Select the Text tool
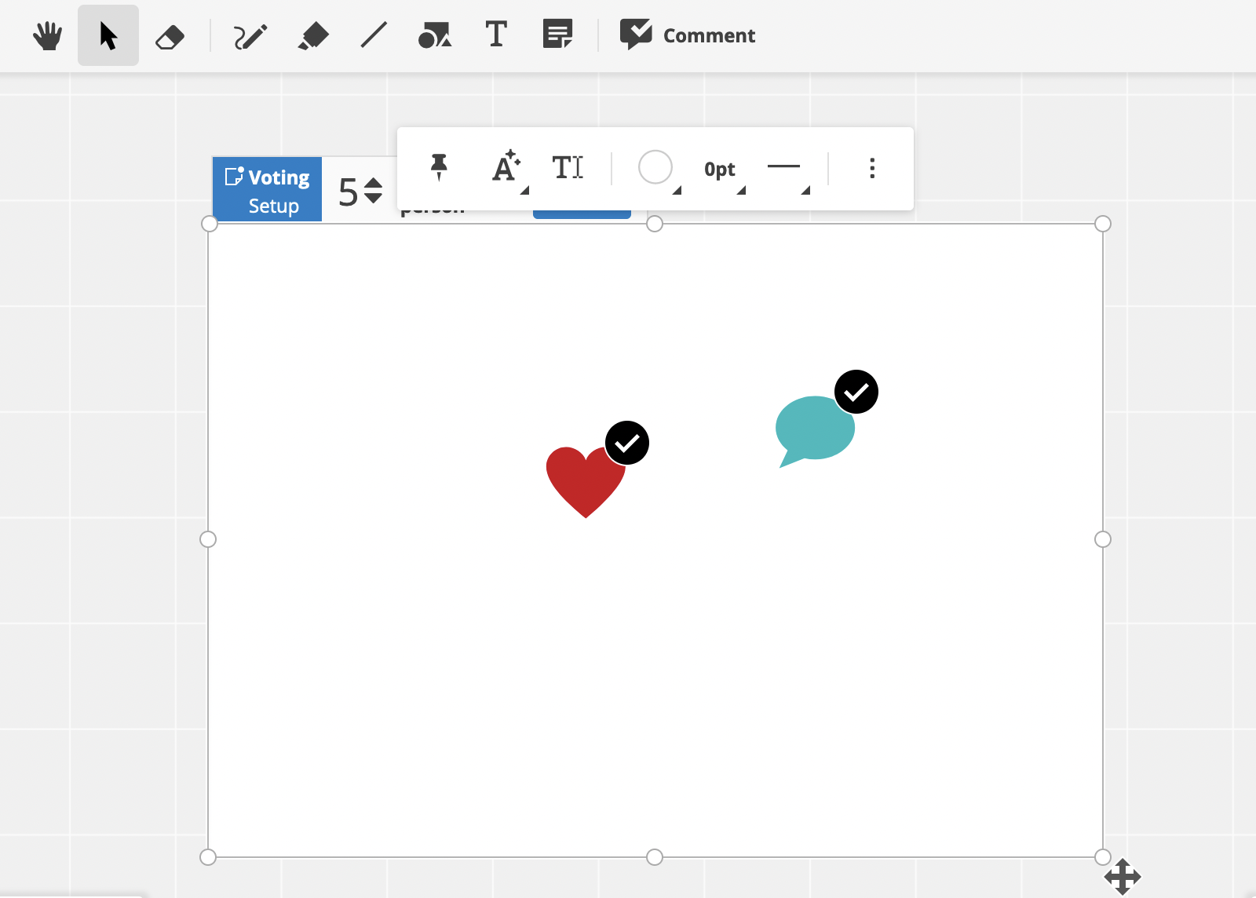This screenshot has height=898, width=1256. tap(495, 35)
